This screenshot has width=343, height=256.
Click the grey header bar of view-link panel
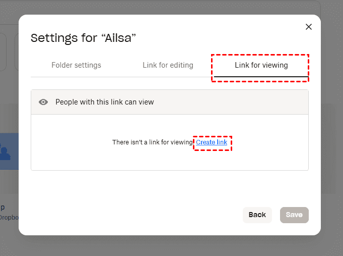click(x=227, y=102)
